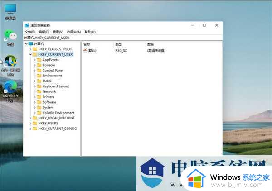Click the Console folder icon
This screenshot has height=191, width=272.
(x=39, y=65)
